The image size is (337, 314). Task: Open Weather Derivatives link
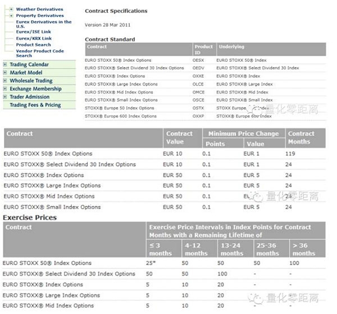[39, 9]
